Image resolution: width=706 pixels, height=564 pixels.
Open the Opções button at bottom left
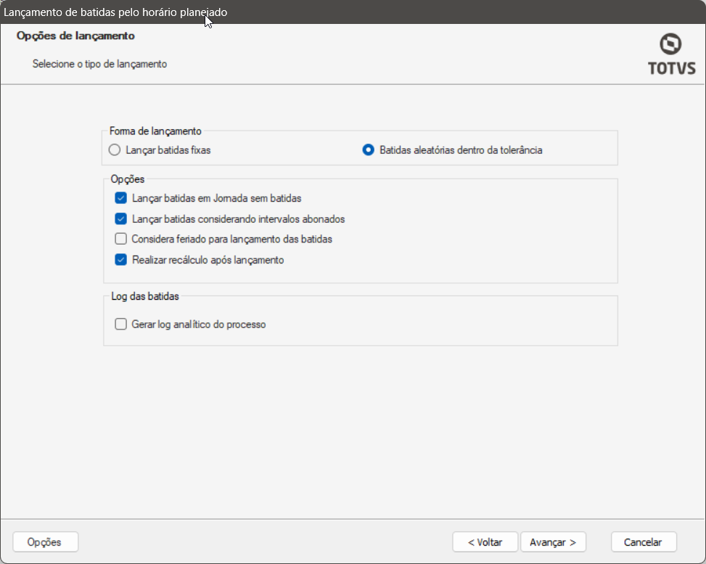(45, 542)
